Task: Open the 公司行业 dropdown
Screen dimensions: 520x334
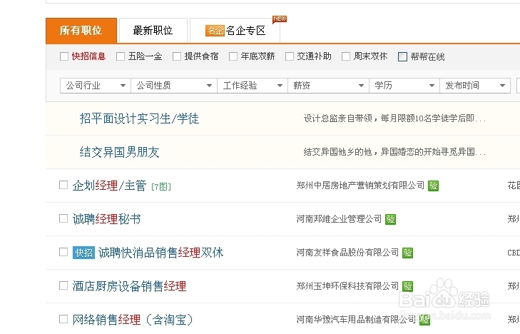Action: (x=96, y=86)
